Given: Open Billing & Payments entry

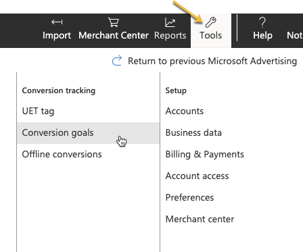Looking at the screenshot, I should tap(205, 155).
